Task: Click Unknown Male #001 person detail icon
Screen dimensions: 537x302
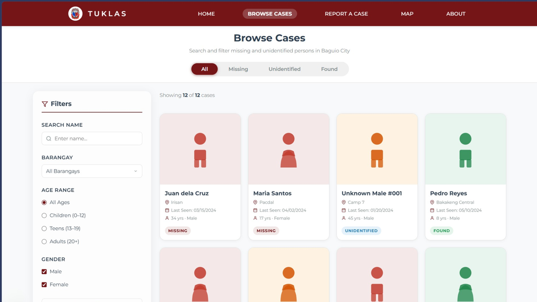Action: (344, 218)
